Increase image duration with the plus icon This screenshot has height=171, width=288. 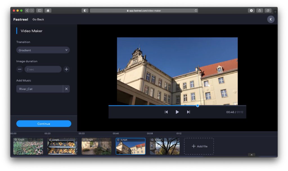click(x=66, y=69)
